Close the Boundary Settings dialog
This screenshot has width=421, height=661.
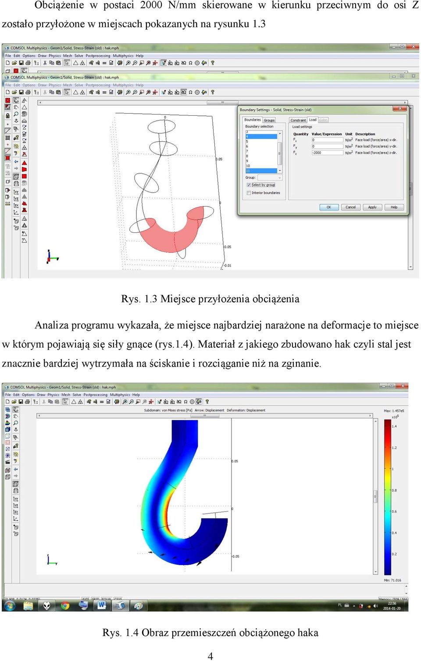pos(400,109)
